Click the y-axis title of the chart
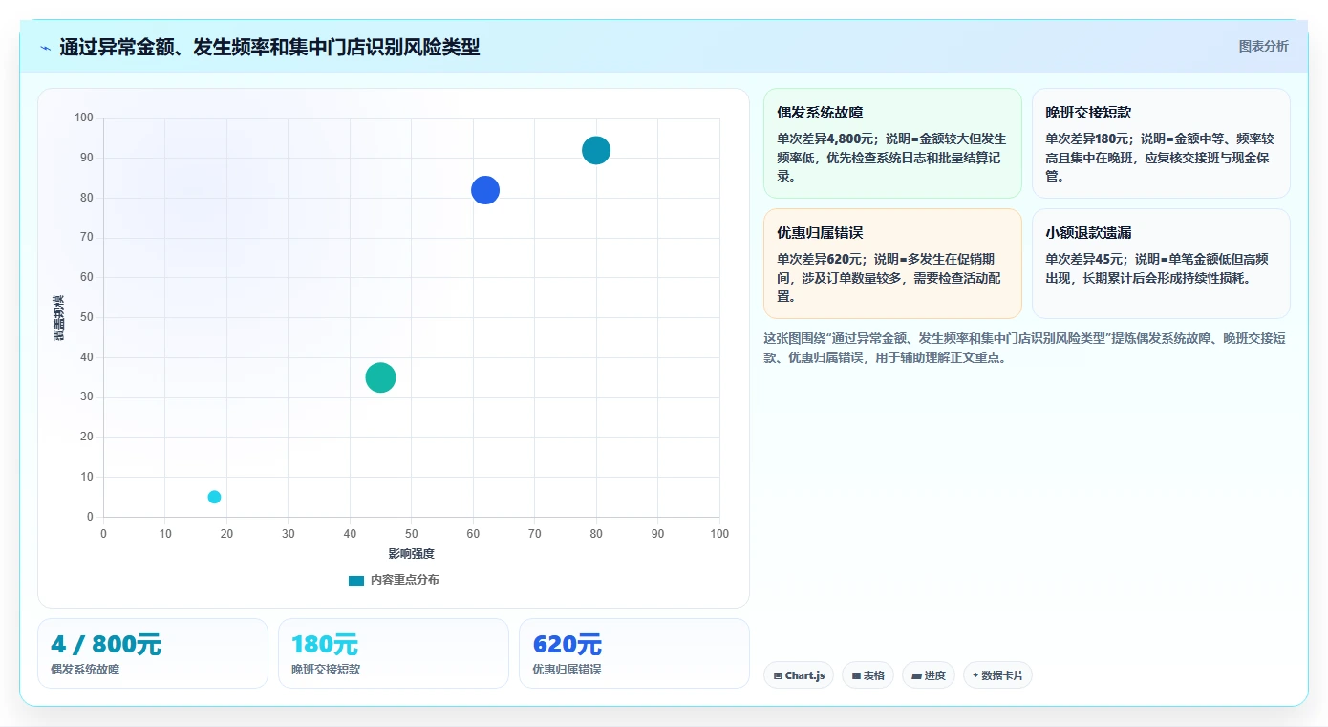Viewport: 1328px width, 727px height. (x=59, y=318)
